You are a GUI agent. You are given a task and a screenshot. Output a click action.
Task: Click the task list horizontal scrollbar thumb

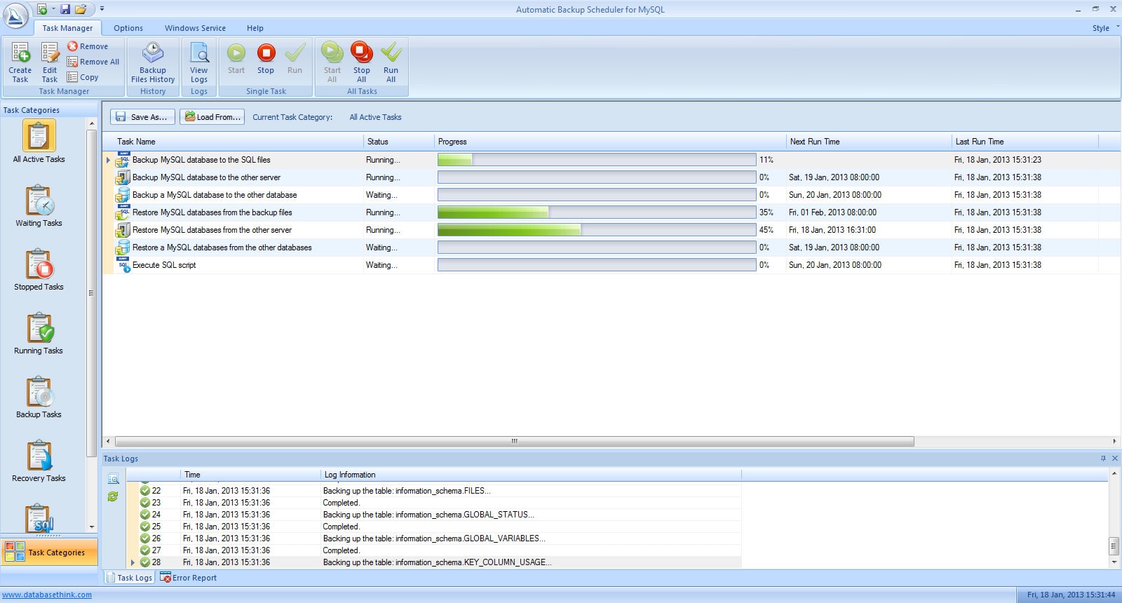point(515,441)
